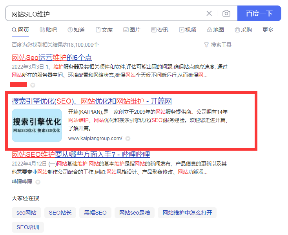Open the 图片 tab
Image resolution: width=288 pixels, height=235 pixels.
click(132, 30)
